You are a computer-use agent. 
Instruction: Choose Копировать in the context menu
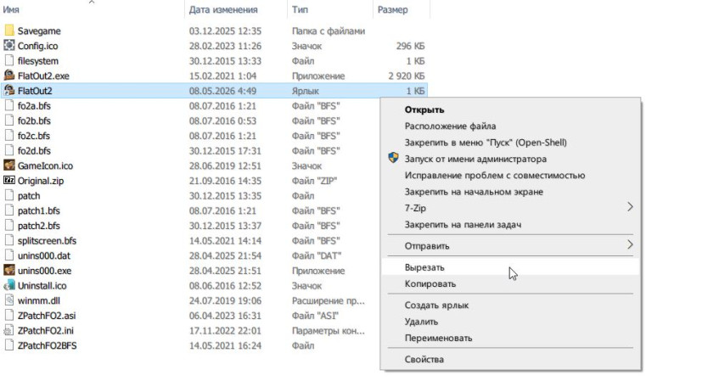(430, 283)
